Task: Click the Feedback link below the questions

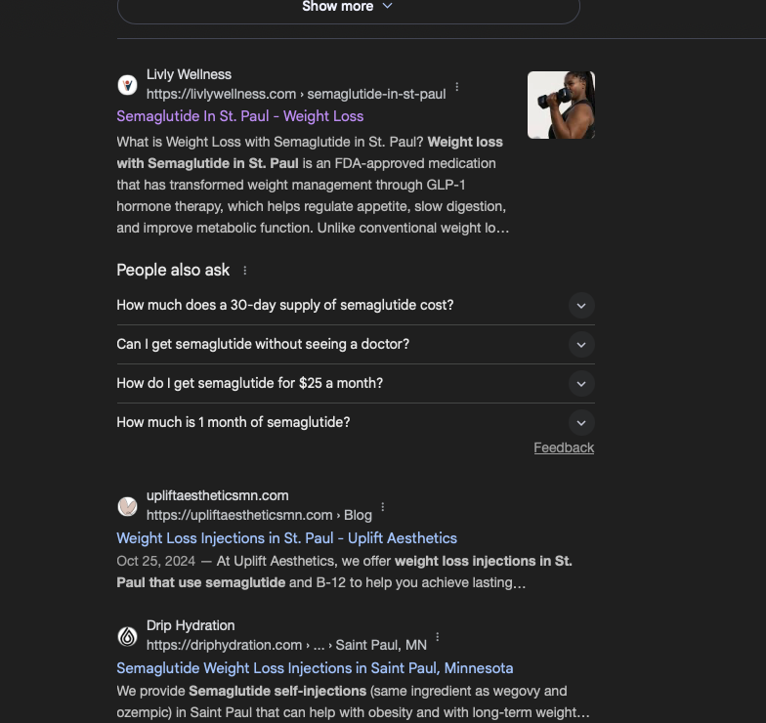Action: point(564,447)
